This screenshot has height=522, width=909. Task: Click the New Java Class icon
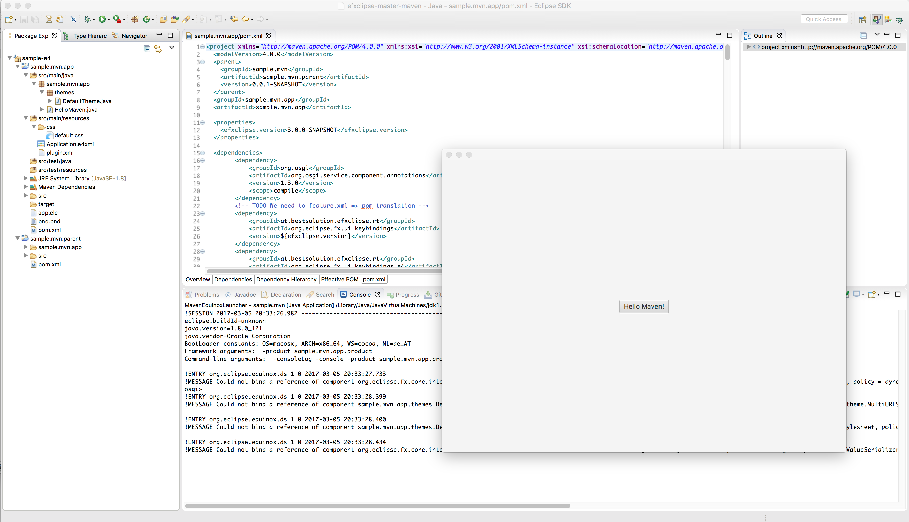point(146,19)
